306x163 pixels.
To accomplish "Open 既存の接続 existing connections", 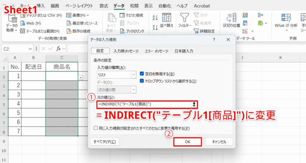I will (79, 31).
